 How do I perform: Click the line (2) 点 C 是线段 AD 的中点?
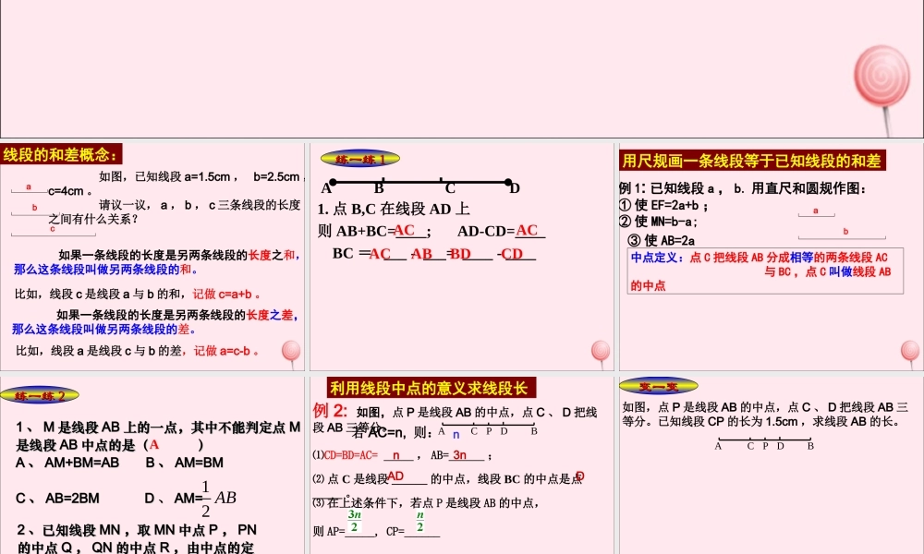(448, 478)
